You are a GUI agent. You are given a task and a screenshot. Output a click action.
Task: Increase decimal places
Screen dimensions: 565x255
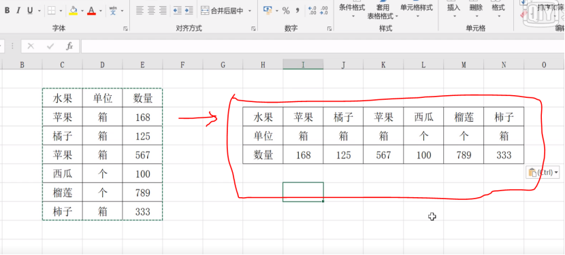[312, 11]
